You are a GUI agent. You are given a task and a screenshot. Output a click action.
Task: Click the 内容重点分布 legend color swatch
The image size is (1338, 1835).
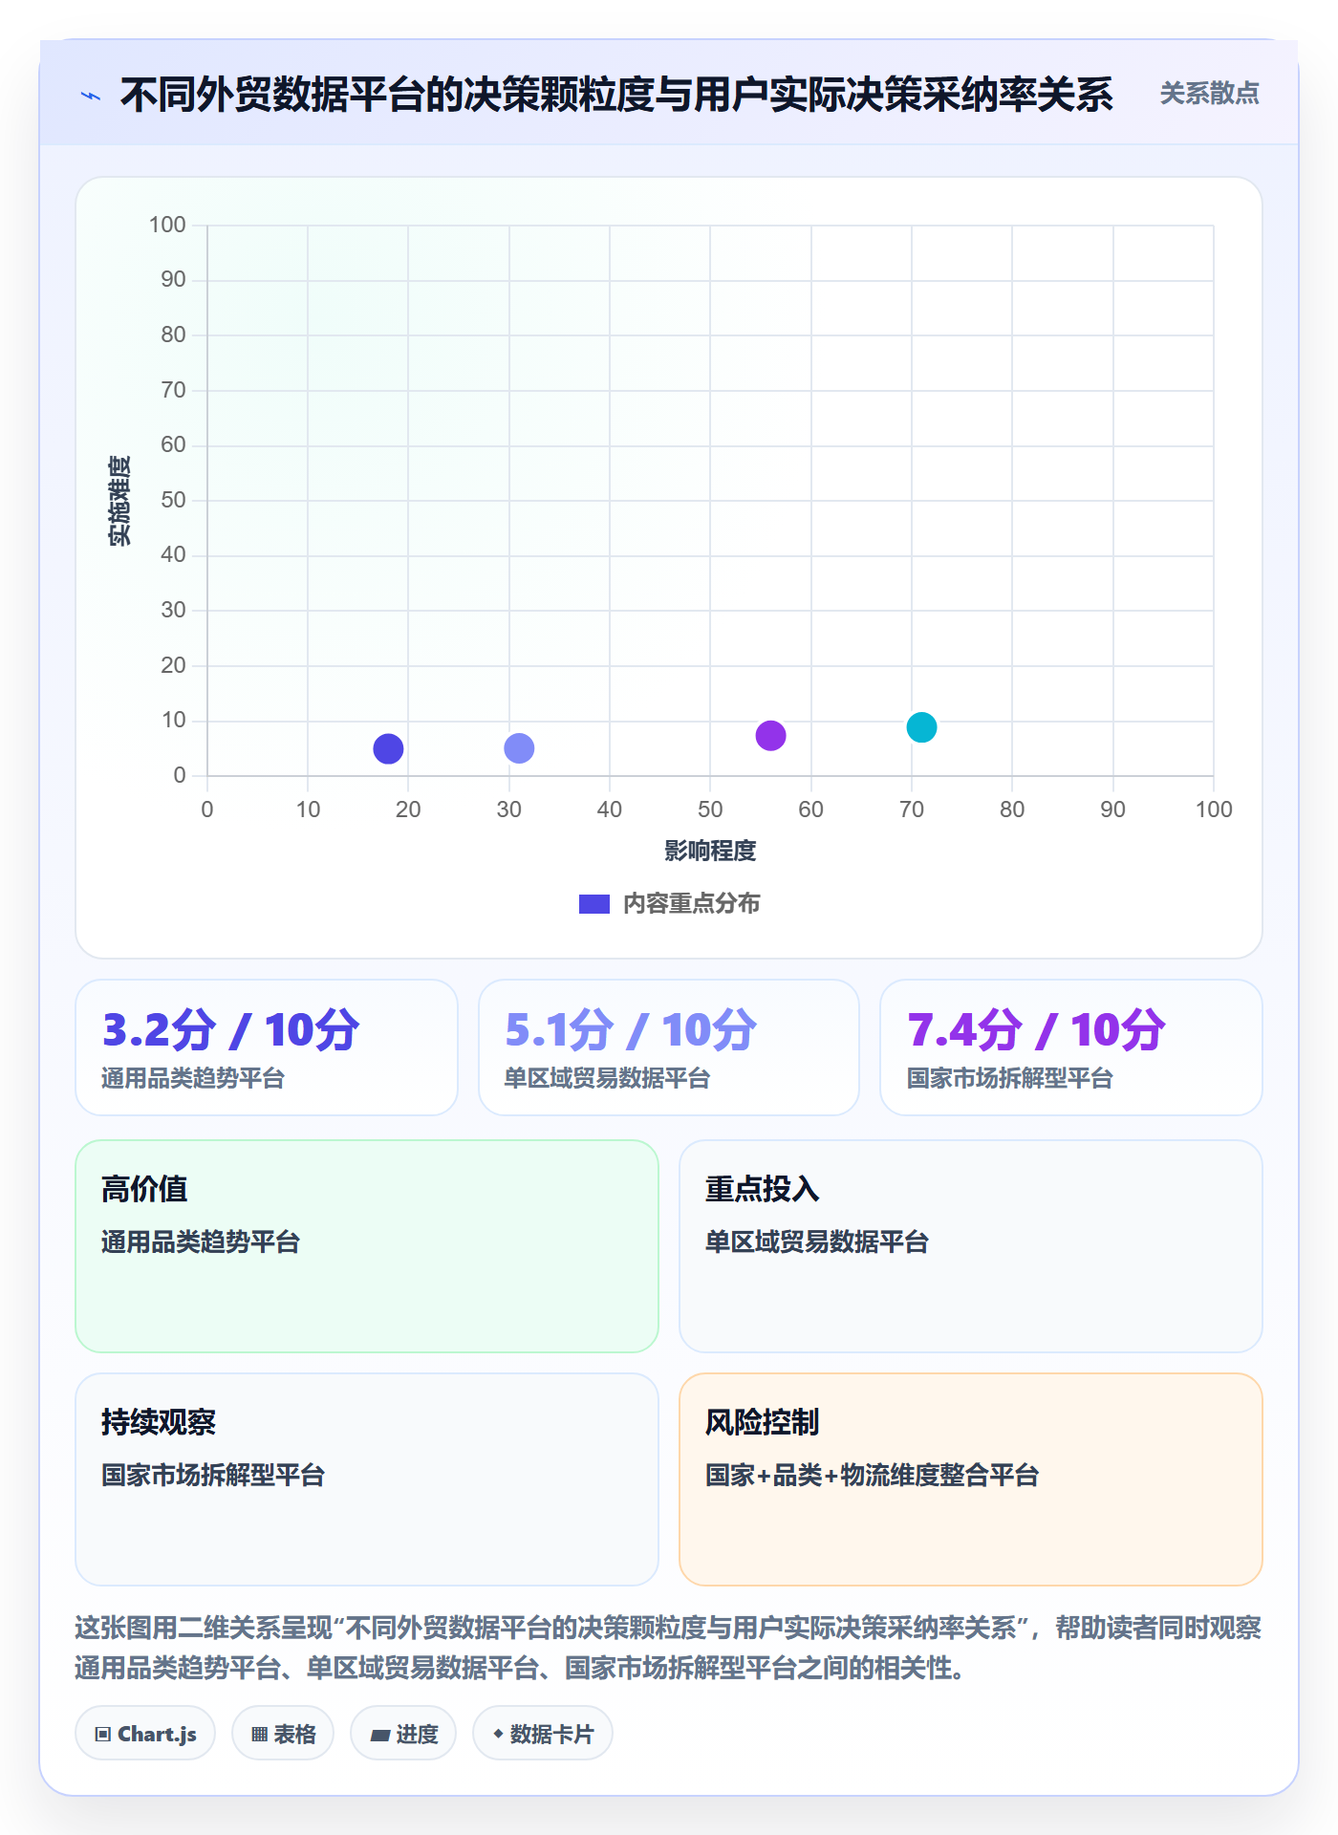pyautogui.click(x=594, y=904)
